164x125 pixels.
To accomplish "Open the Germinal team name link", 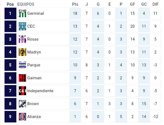I will click(35, 13).
